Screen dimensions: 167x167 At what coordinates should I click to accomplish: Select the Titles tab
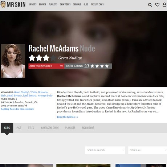(31, 128)
